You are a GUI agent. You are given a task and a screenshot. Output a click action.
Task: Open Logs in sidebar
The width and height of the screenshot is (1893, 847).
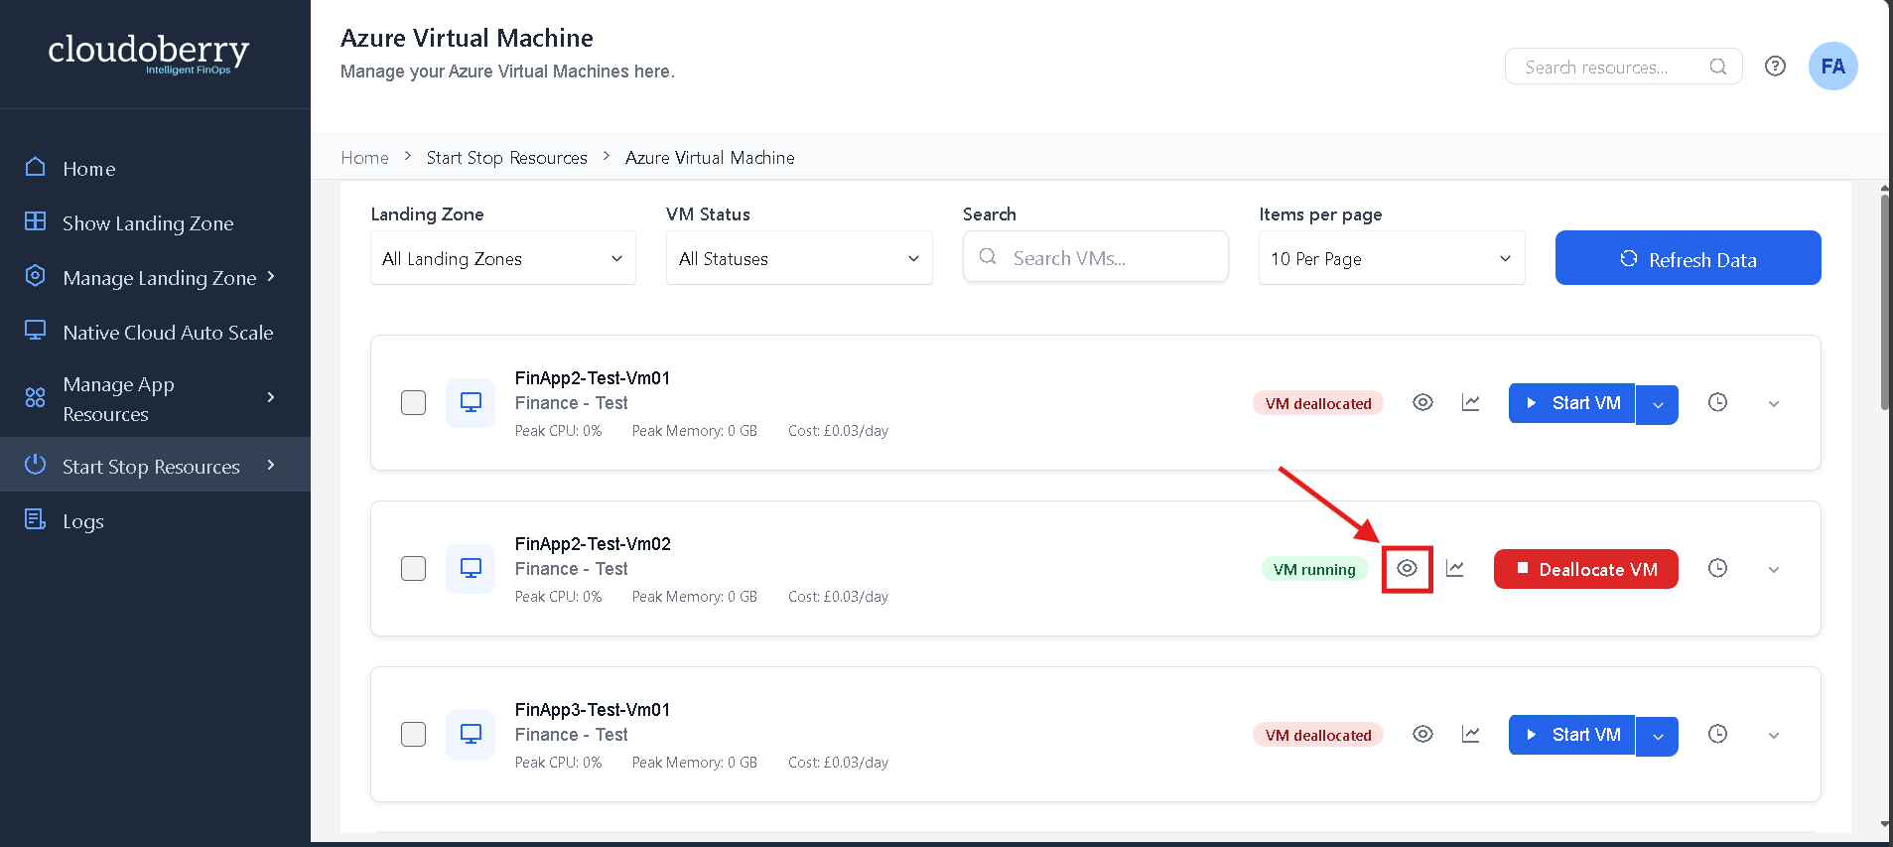[155, 520]
